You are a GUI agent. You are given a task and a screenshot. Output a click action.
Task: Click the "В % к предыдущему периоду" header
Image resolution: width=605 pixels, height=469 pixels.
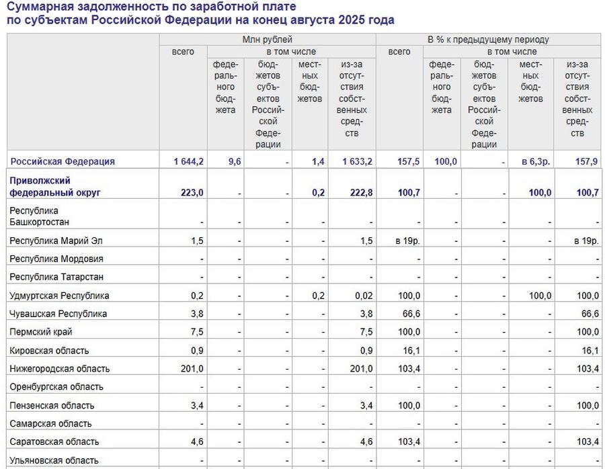[x=488, y=40]
